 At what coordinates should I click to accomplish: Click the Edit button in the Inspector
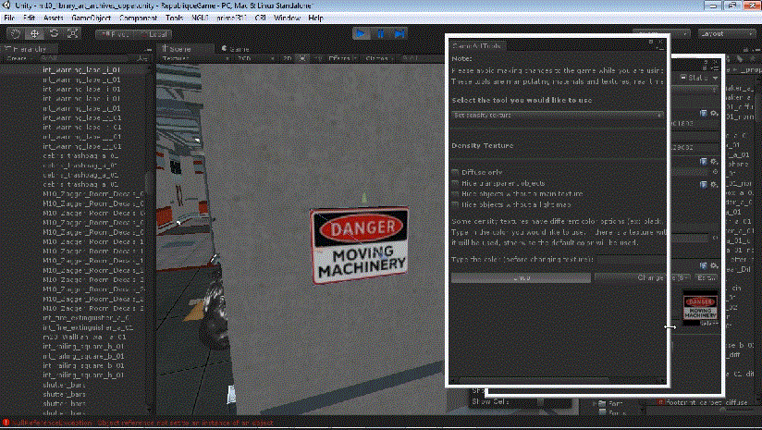pyautogui.click(x=707, y=278)
